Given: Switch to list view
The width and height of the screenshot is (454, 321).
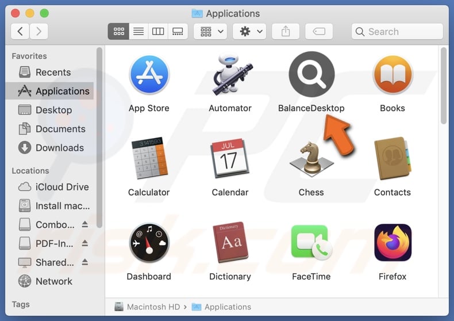Looking at the screenshot, I should [x=138, y=31].
